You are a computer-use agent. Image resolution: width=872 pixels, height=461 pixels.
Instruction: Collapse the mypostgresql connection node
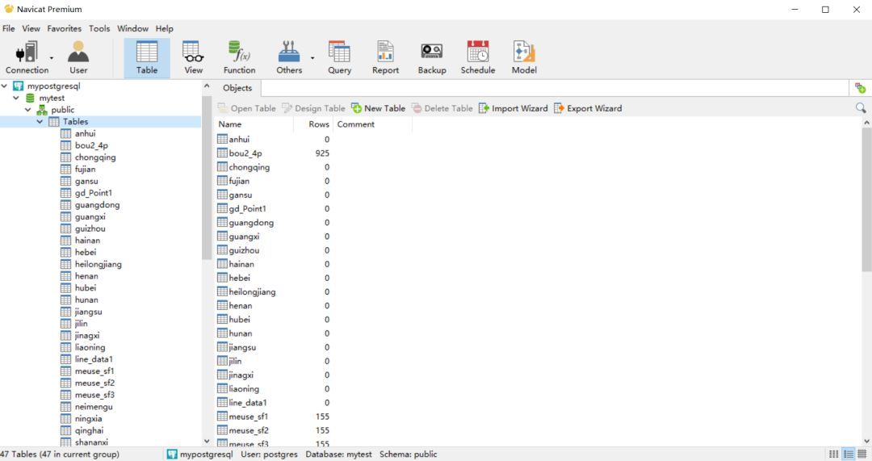[5, 86]
